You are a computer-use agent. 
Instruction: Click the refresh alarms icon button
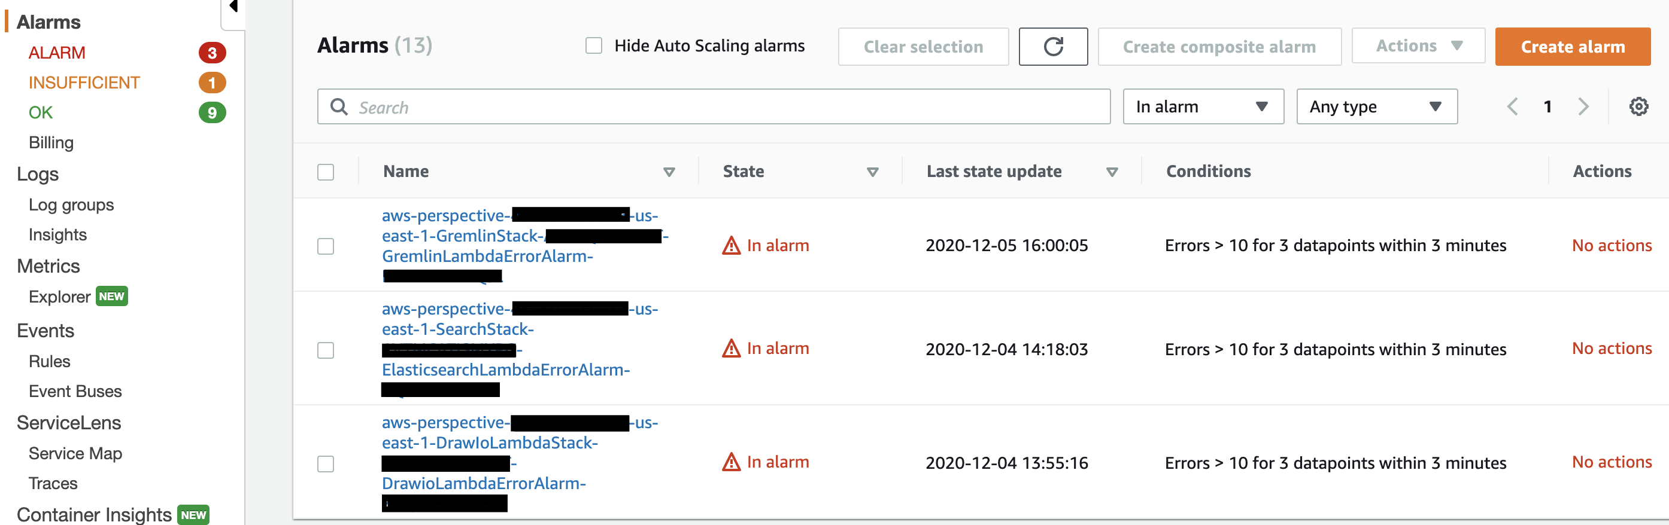tap(1053, 47)
